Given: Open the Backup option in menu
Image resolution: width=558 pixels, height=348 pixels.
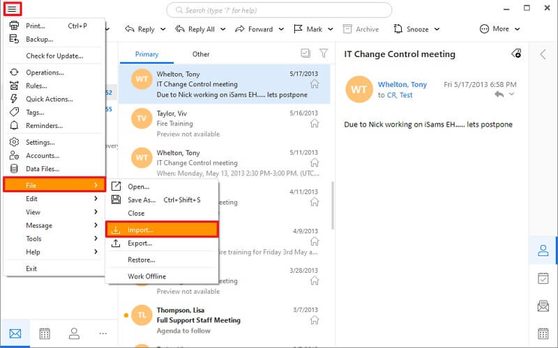Looking at the screenshot, I should [x=54, y=39].
